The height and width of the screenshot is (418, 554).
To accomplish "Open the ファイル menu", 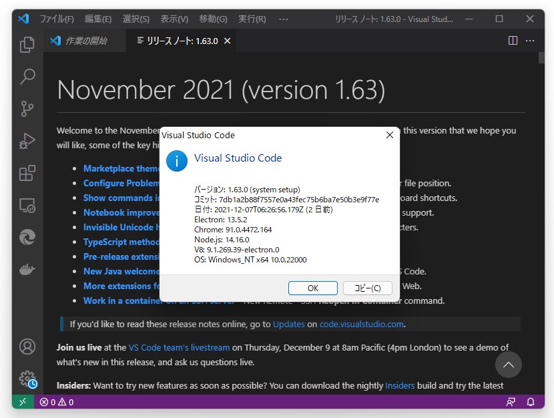I will point(59,19).
